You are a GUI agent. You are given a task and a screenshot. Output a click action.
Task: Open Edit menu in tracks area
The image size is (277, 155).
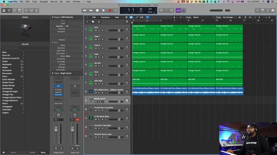[95, 17]
